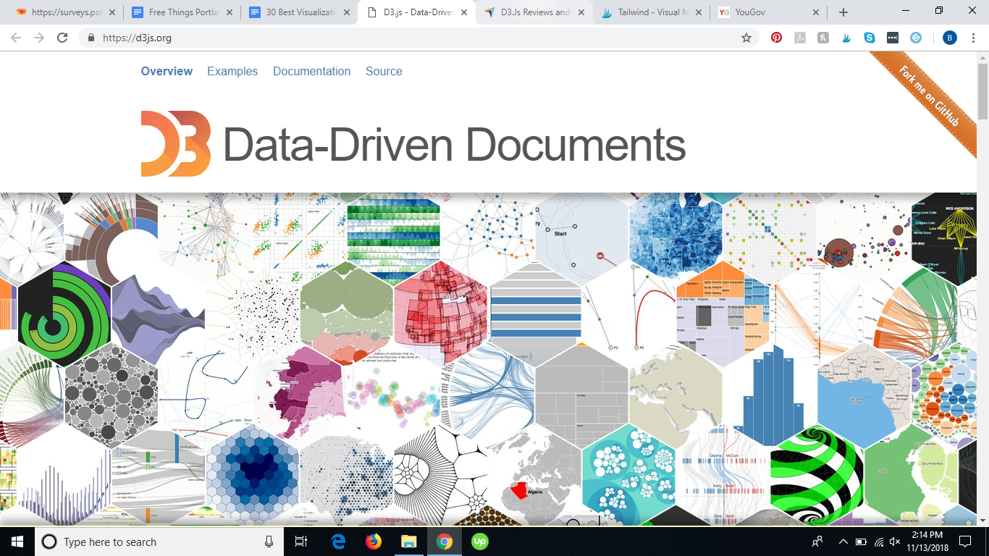This screenshot has height=556, width=989.
Task: Open the Documentation link
Action: [311, 71]
